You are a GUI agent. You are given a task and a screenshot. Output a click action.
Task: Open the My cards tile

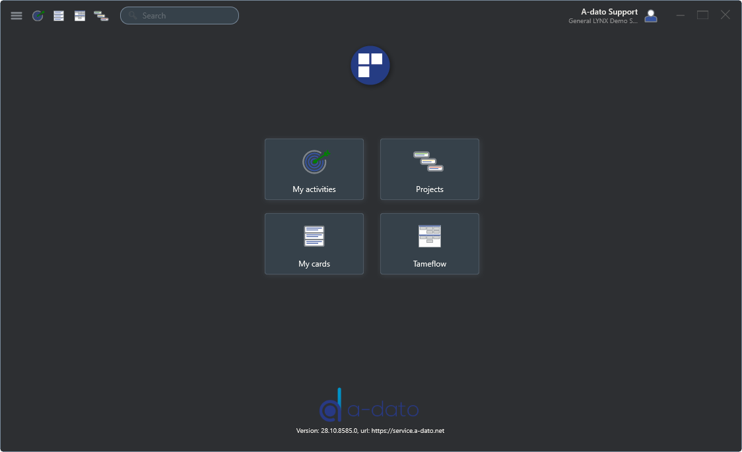314,243
